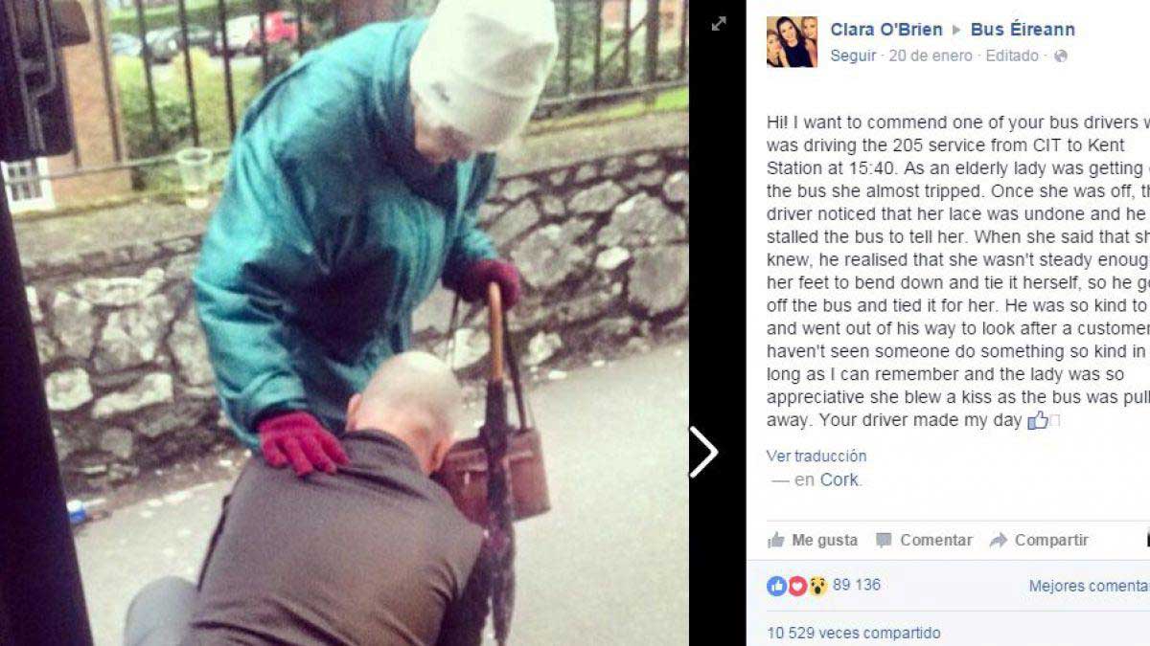Share the post via Compartir

click(x=1039, y=540)
